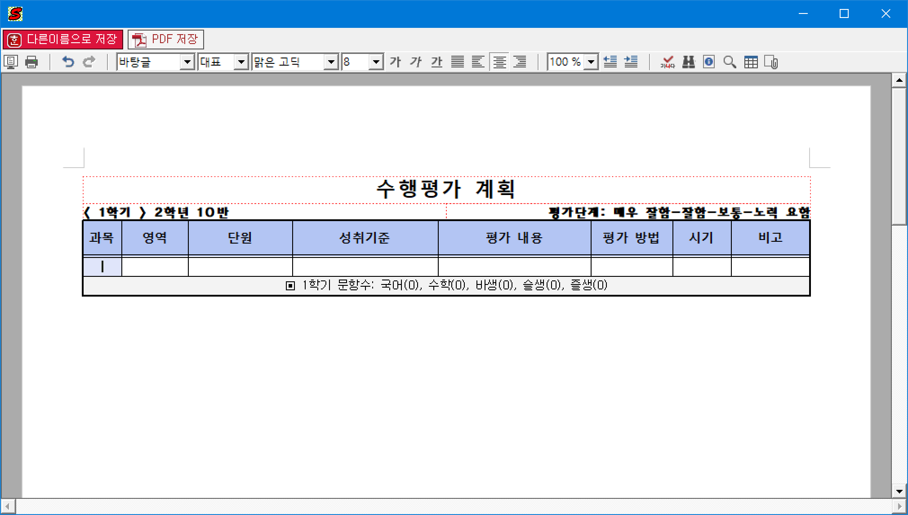
Task: Toggle bold text formatting
Action: (x=395, y=62)
